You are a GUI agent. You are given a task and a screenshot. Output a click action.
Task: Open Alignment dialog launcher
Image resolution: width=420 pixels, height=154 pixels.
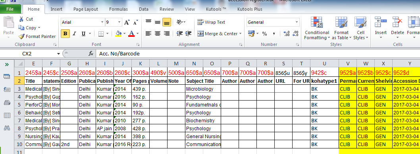[x=241, y=44]
